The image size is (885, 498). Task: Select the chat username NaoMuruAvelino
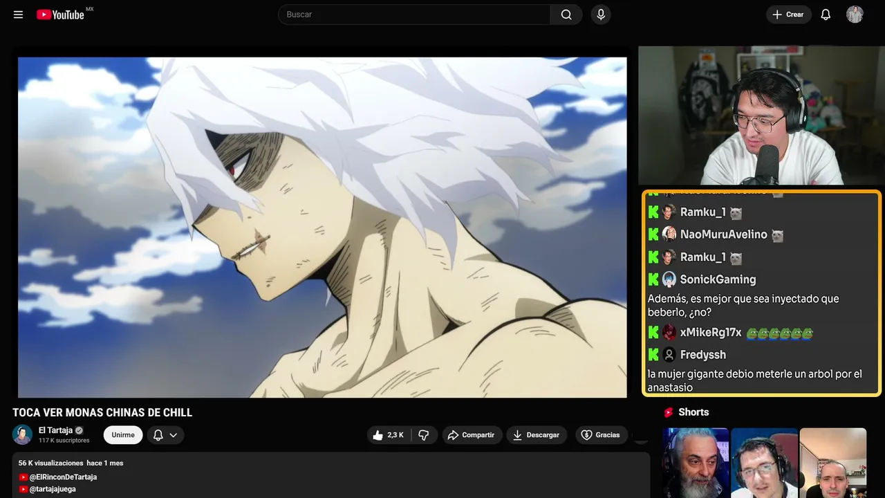coord(723,234)
